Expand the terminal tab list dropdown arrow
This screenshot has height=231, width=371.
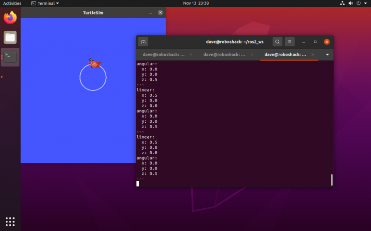click(x=327, y=55)
